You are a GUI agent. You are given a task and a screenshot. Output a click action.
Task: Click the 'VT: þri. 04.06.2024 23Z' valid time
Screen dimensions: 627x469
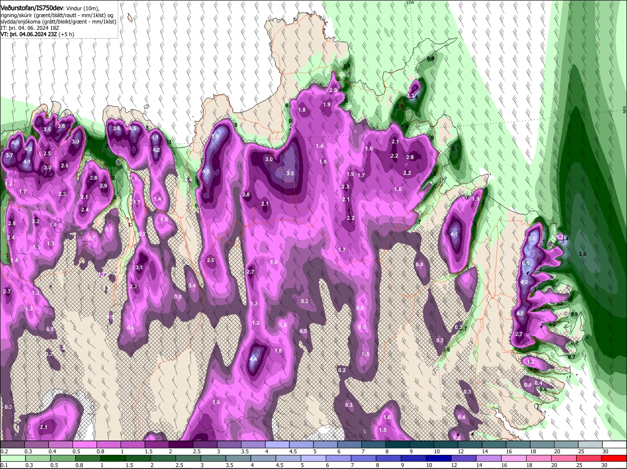pos(29,34)
